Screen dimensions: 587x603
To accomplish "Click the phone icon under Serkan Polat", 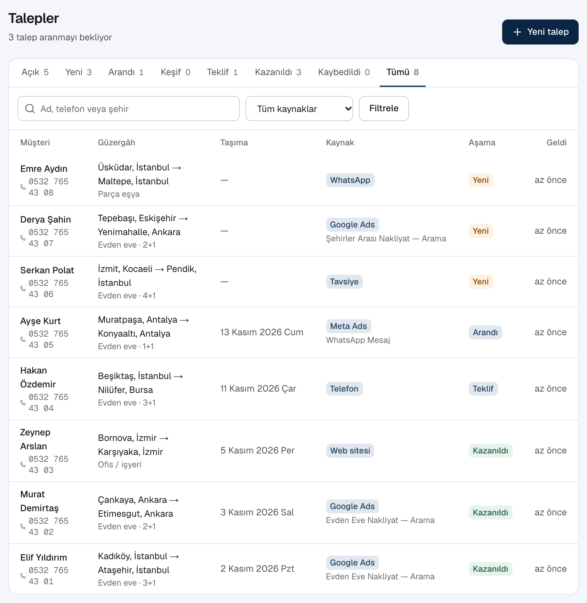I will [23, 289].
